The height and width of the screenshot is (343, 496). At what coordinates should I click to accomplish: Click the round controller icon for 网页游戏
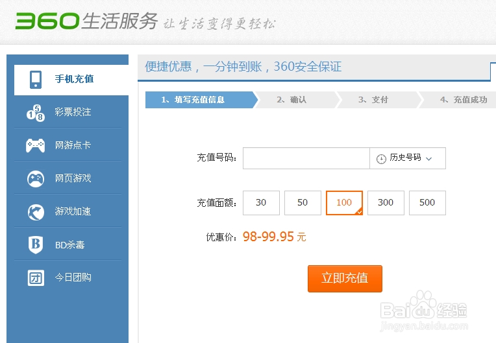[36, 179]
